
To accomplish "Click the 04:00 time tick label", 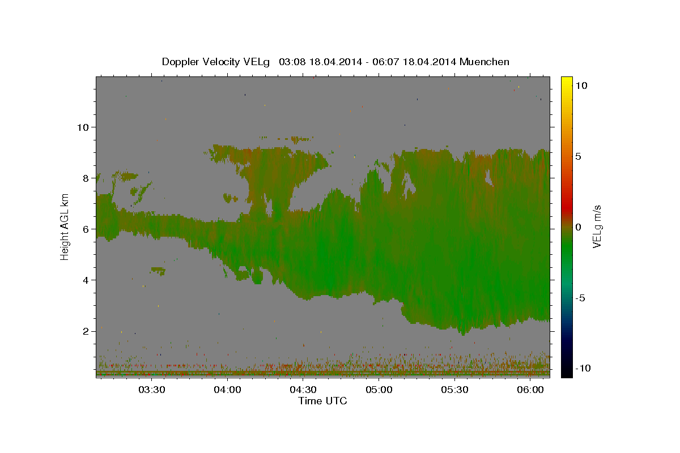I will (227, 390).
